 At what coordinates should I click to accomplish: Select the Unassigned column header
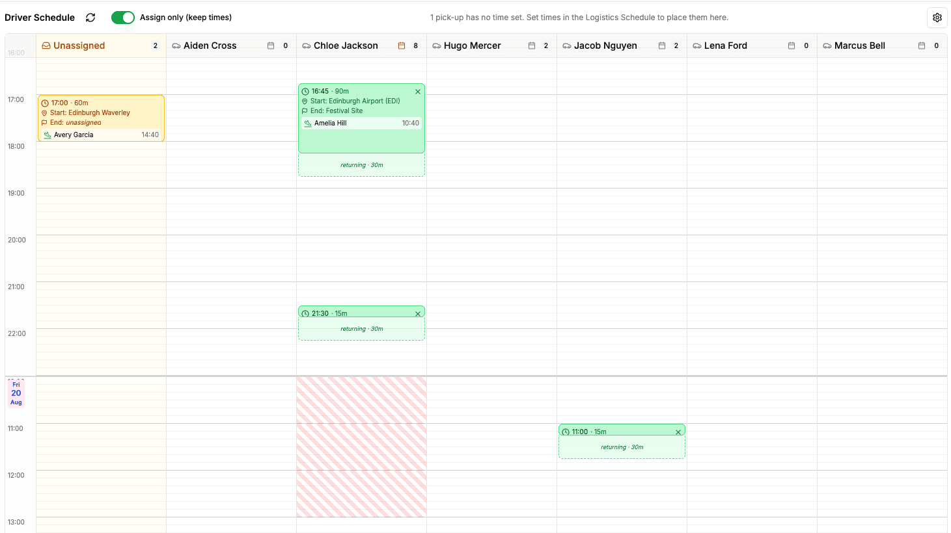pos(101,45)
